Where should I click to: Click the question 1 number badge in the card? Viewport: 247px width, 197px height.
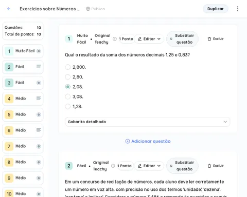click(69, 39)
